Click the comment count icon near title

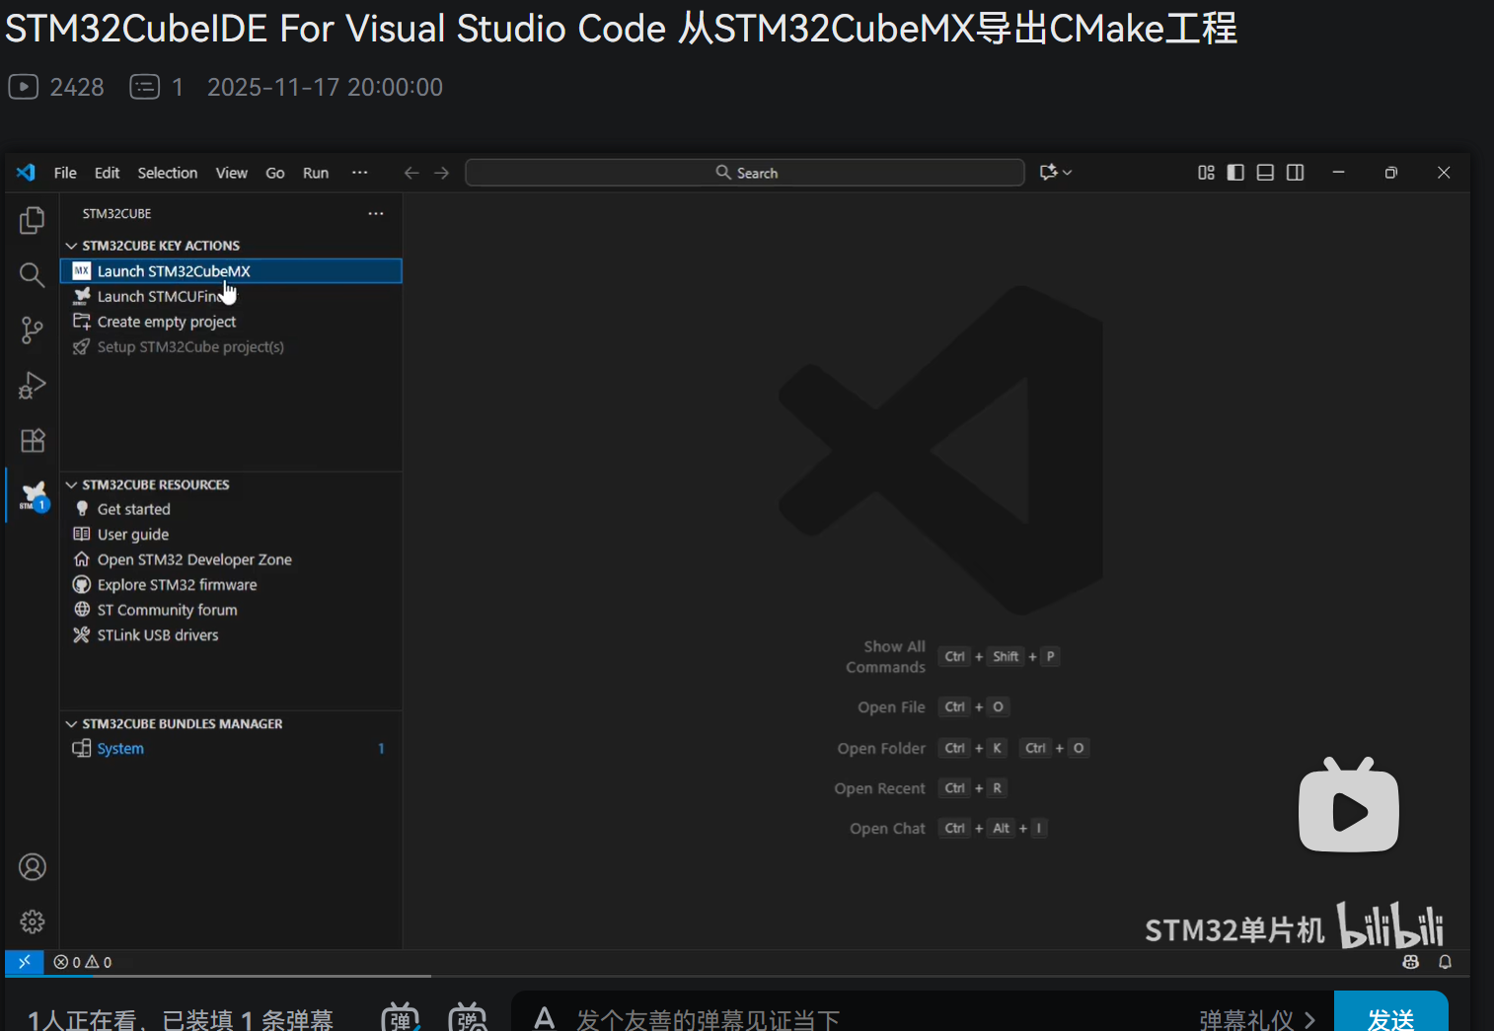pos(145,87)
